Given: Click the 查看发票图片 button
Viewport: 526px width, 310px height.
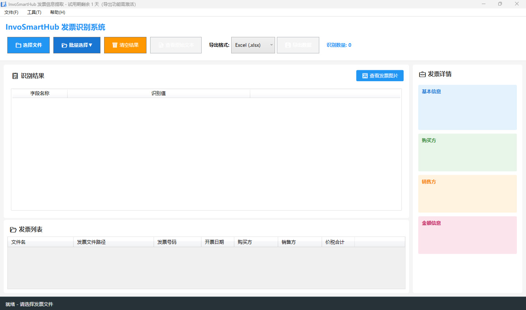Looking at the screenshot, I should (380, 76).
